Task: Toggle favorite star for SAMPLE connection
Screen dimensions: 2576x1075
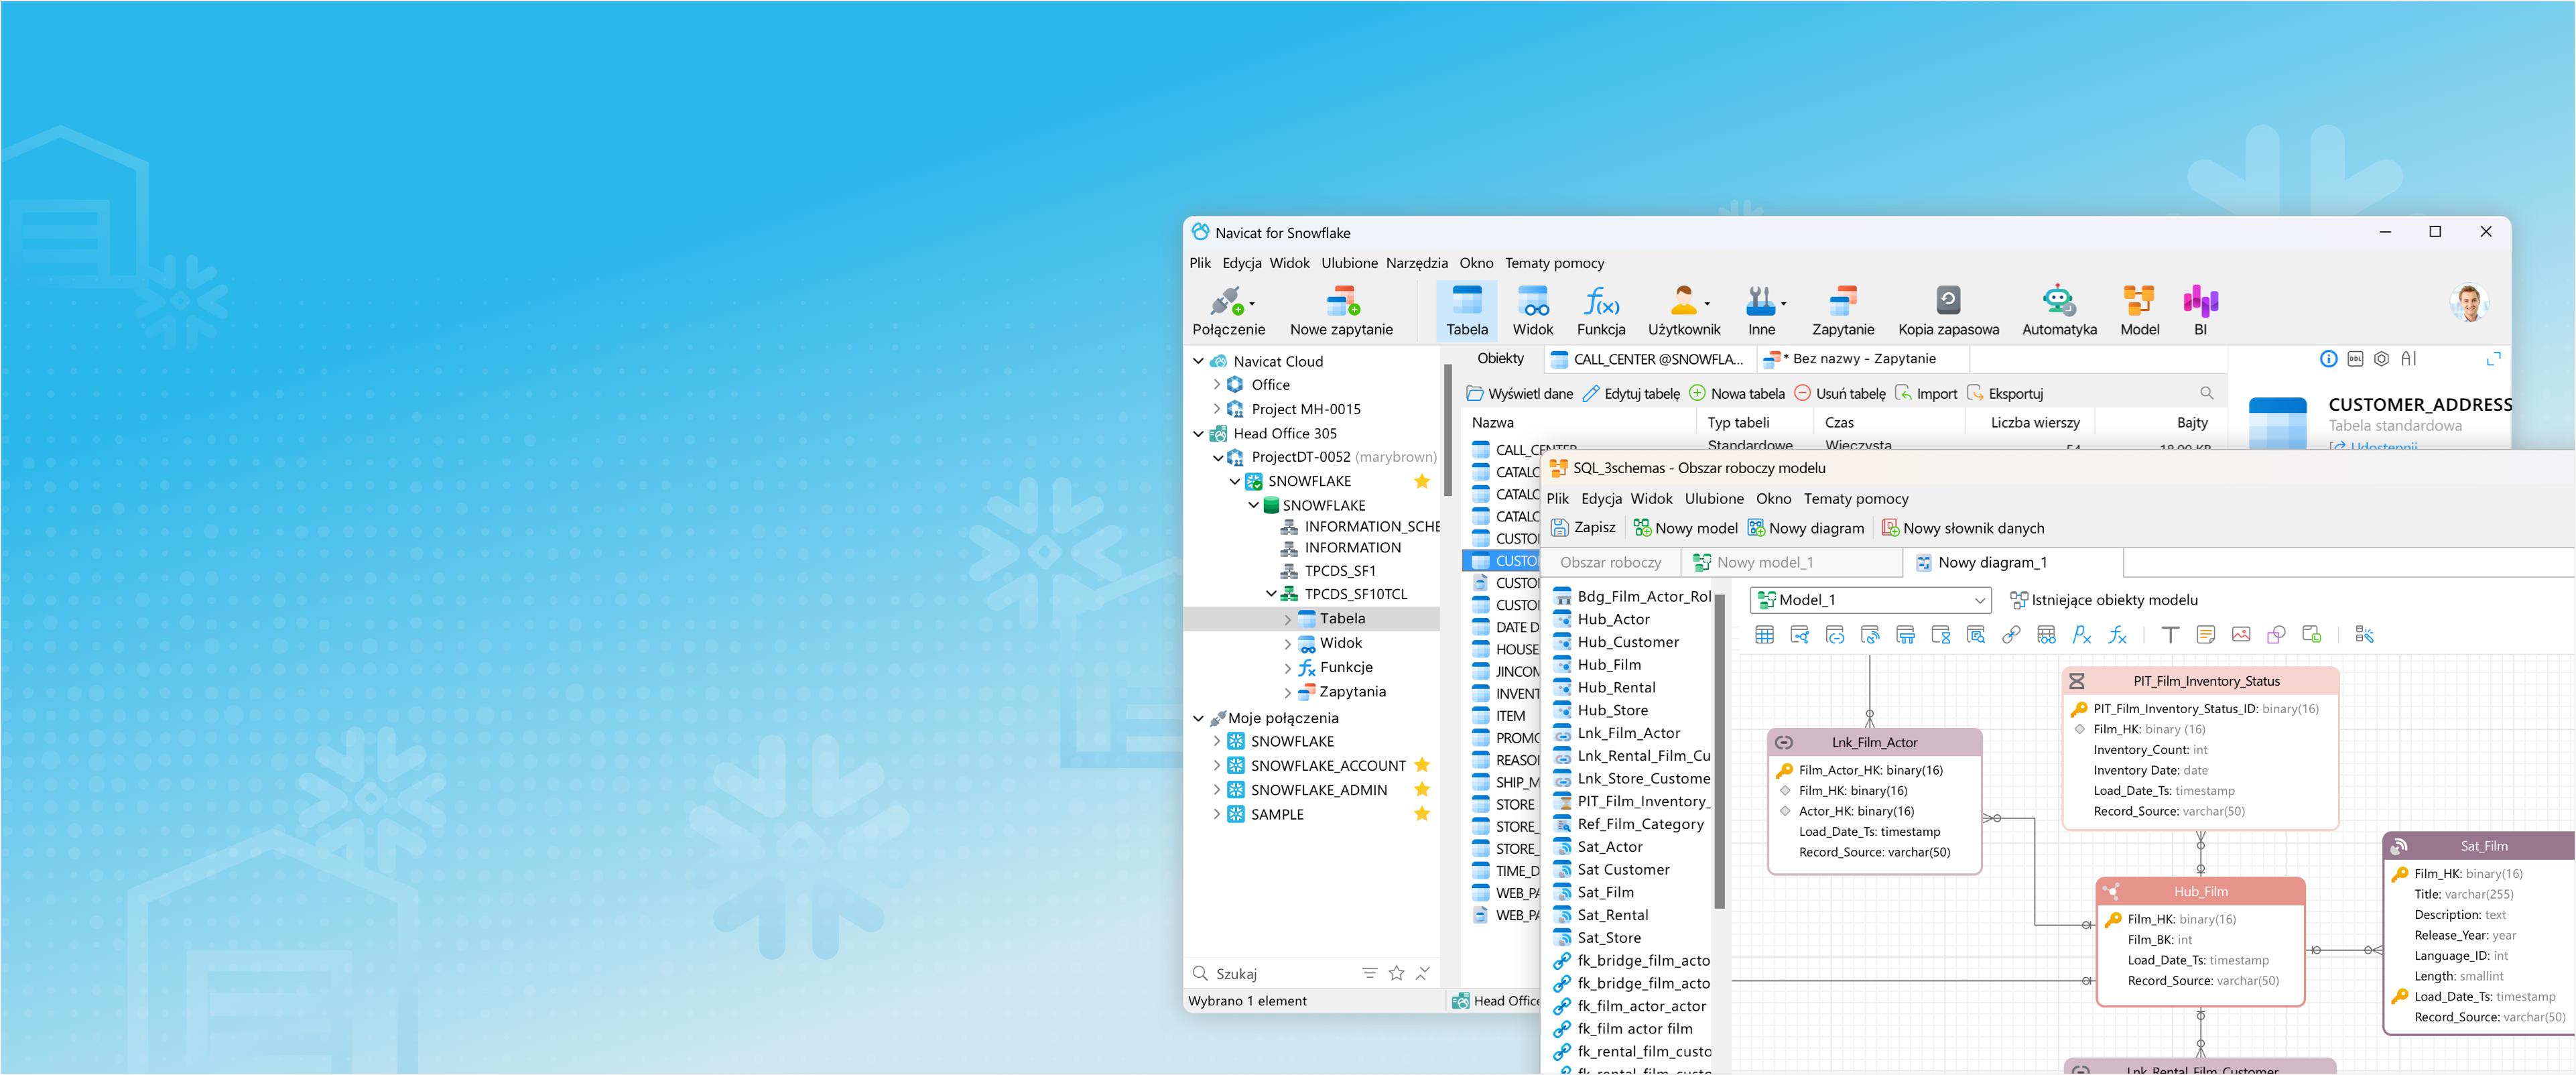Action: (1421, 814)
